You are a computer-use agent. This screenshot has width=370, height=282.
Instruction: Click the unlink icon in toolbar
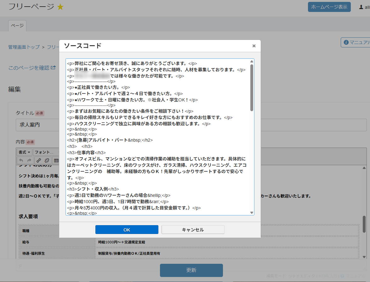coord(47,160)
